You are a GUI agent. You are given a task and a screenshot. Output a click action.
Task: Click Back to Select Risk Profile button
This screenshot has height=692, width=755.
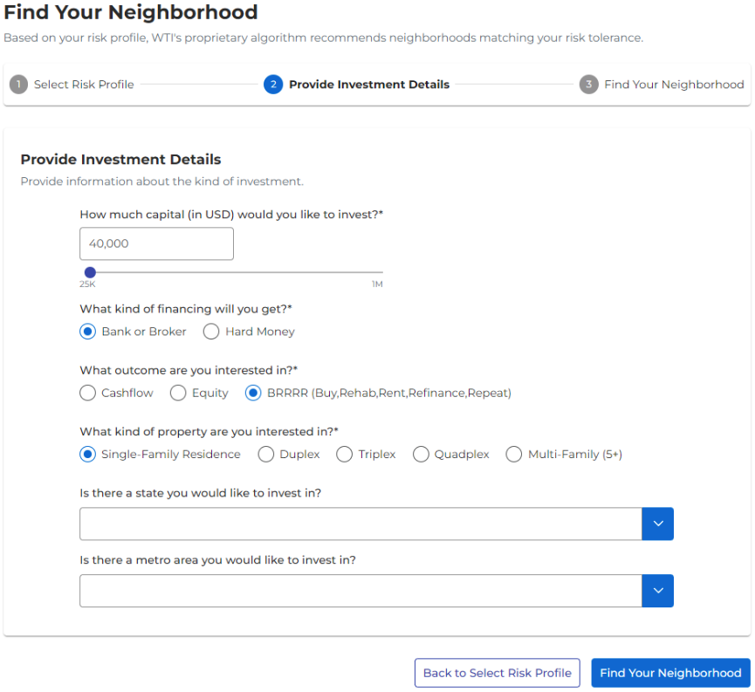point(497,673)
